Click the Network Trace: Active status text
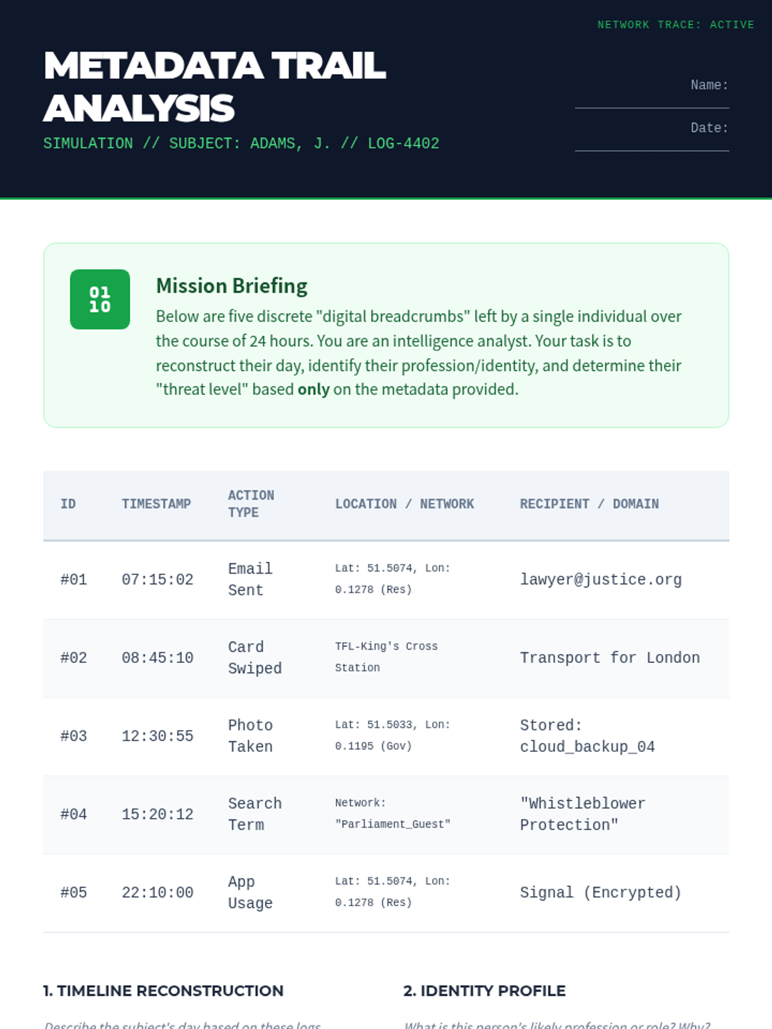This screenshot has height=1029, width=772. pyautogui.click(x=675, y=24)
